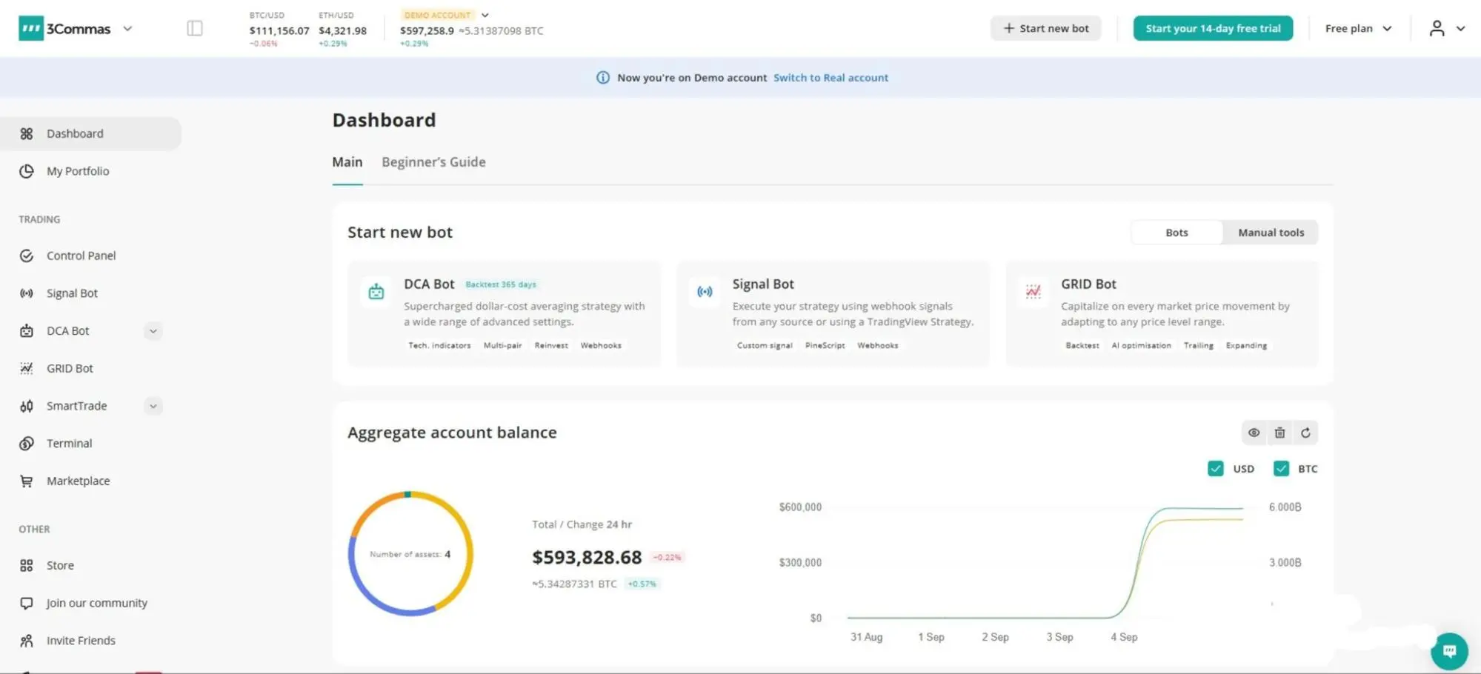The image size is (1481, 674).
Task: Click the Invite Friends icon
Action: tap(27, 641)
